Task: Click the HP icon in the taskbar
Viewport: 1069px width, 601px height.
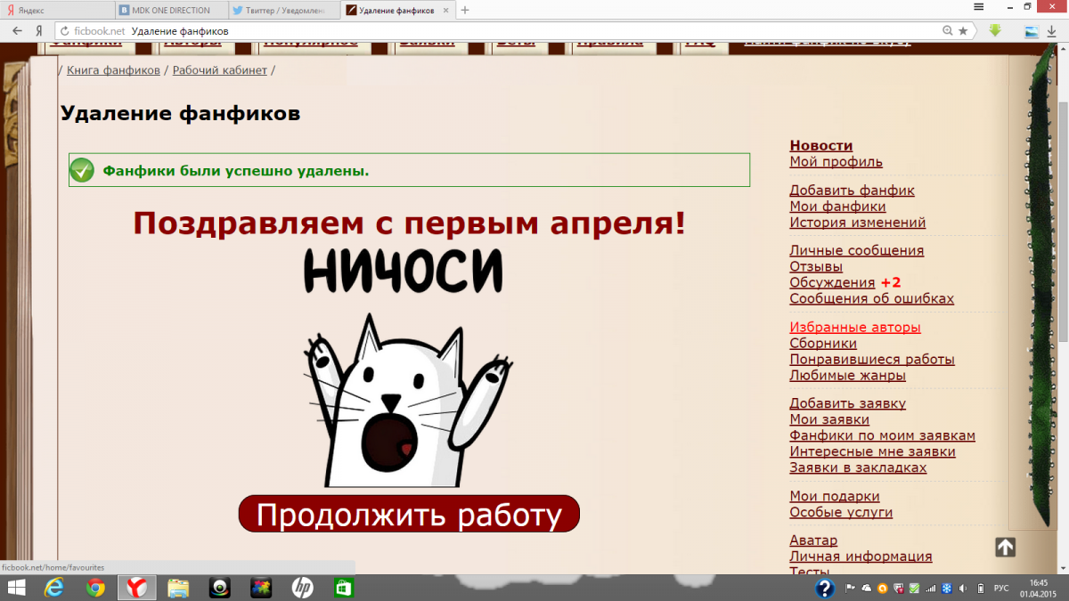Action: 302,588
